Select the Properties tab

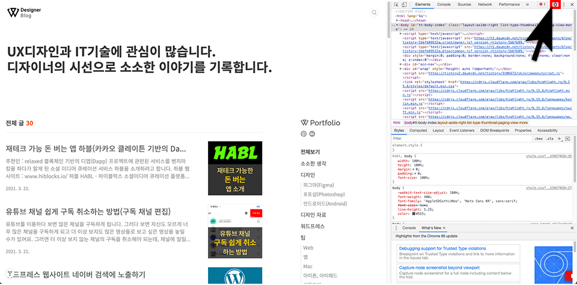click(x=523, y=131)
